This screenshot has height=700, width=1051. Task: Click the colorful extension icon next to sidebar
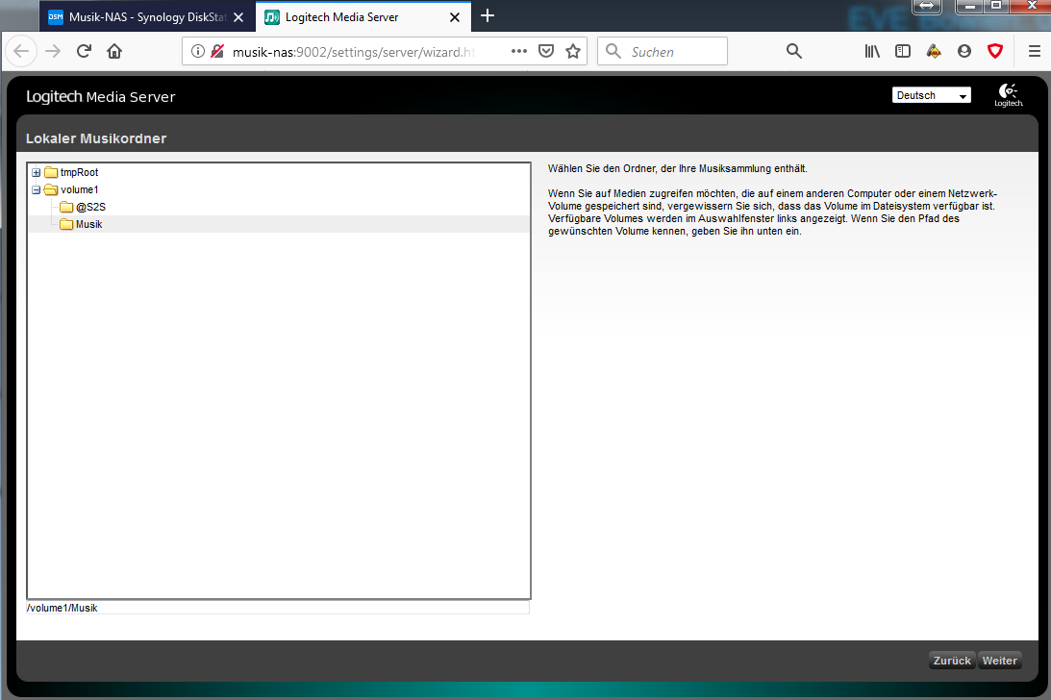(934, 51)
